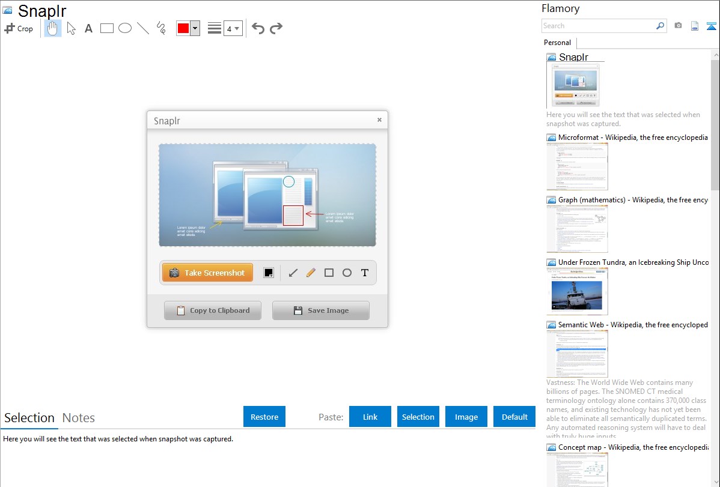Switch to the Selection tab
720x487 pixels.
(x=29, y=418)
